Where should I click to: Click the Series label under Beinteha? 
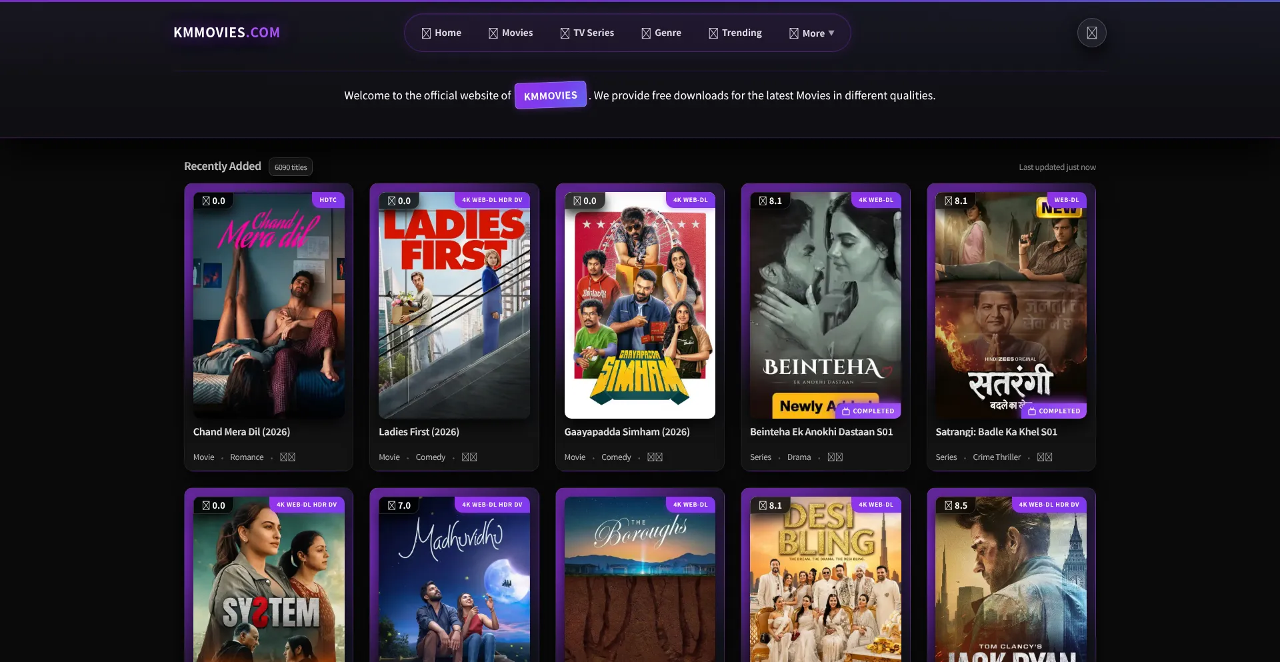[x=761, y=457]
